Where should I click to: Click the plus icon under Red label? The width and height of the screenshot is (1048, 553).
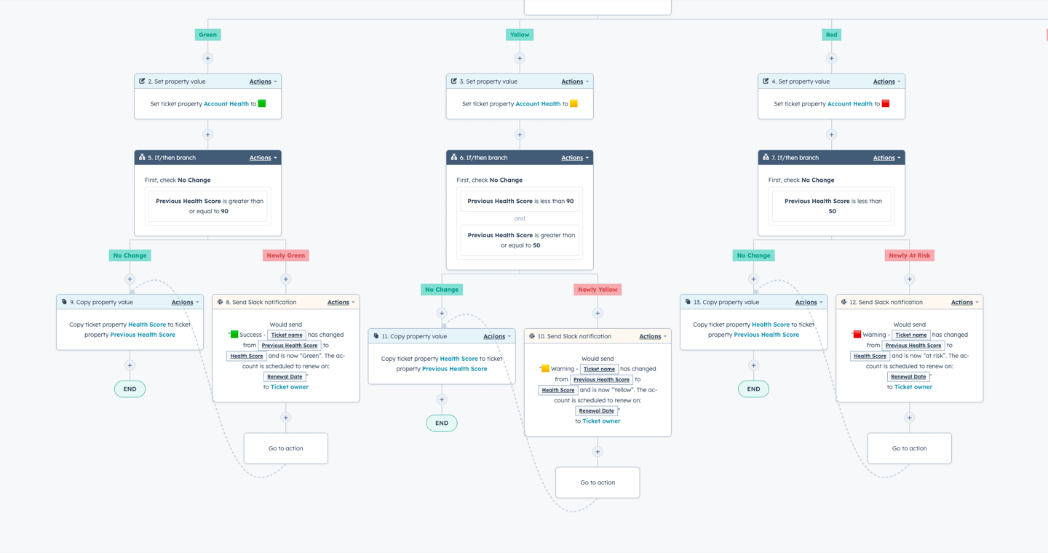tap(831, 58)
